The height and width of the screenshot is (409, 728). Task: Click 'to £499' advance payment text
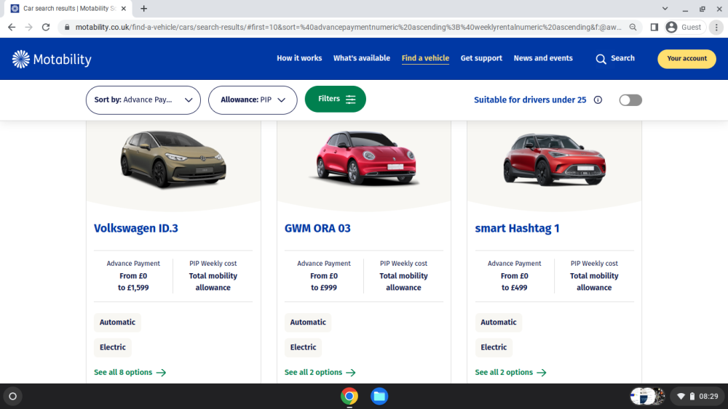coord(515,288)
